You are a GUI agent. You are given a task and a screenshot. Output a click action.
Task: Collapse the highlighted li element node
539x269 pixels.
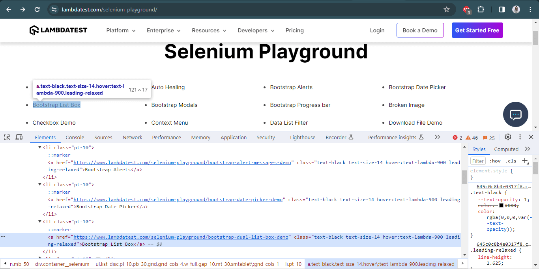coord(39,221)
